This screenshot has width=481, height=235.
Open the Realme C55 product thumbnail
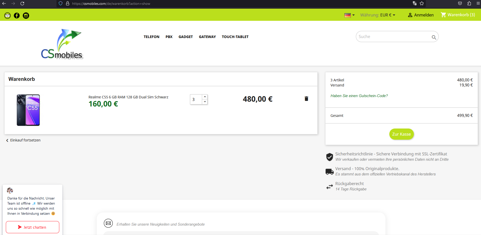(28, 110)
